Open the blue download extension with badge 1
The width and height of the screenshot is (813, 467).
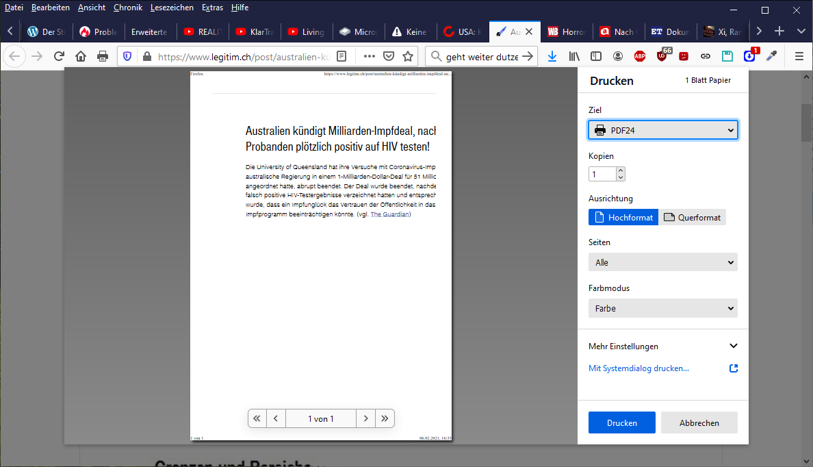coord(750,55)
